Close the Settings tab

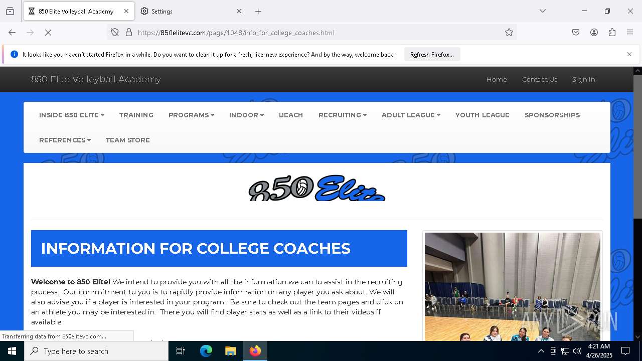coord(239,11)
